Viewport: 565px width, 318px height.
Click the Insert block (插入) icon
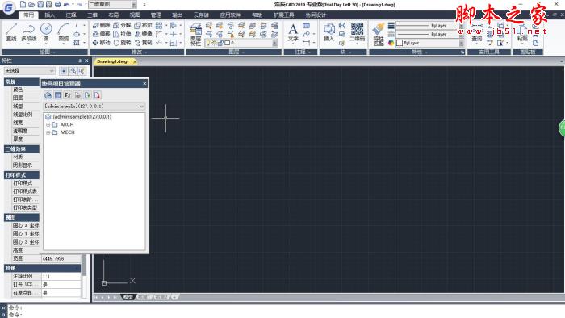tap(329, 32)
